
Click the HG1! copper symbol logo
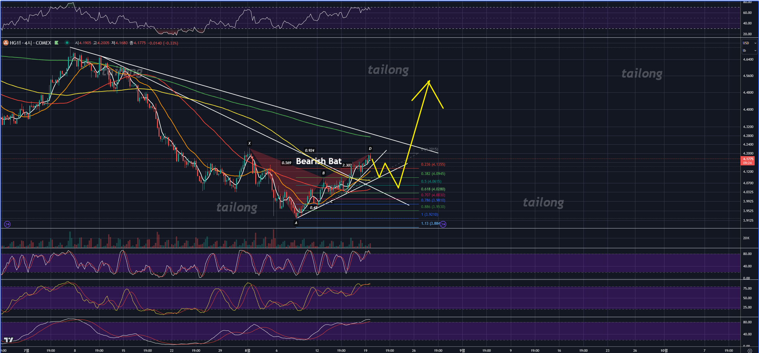(6, 43)
